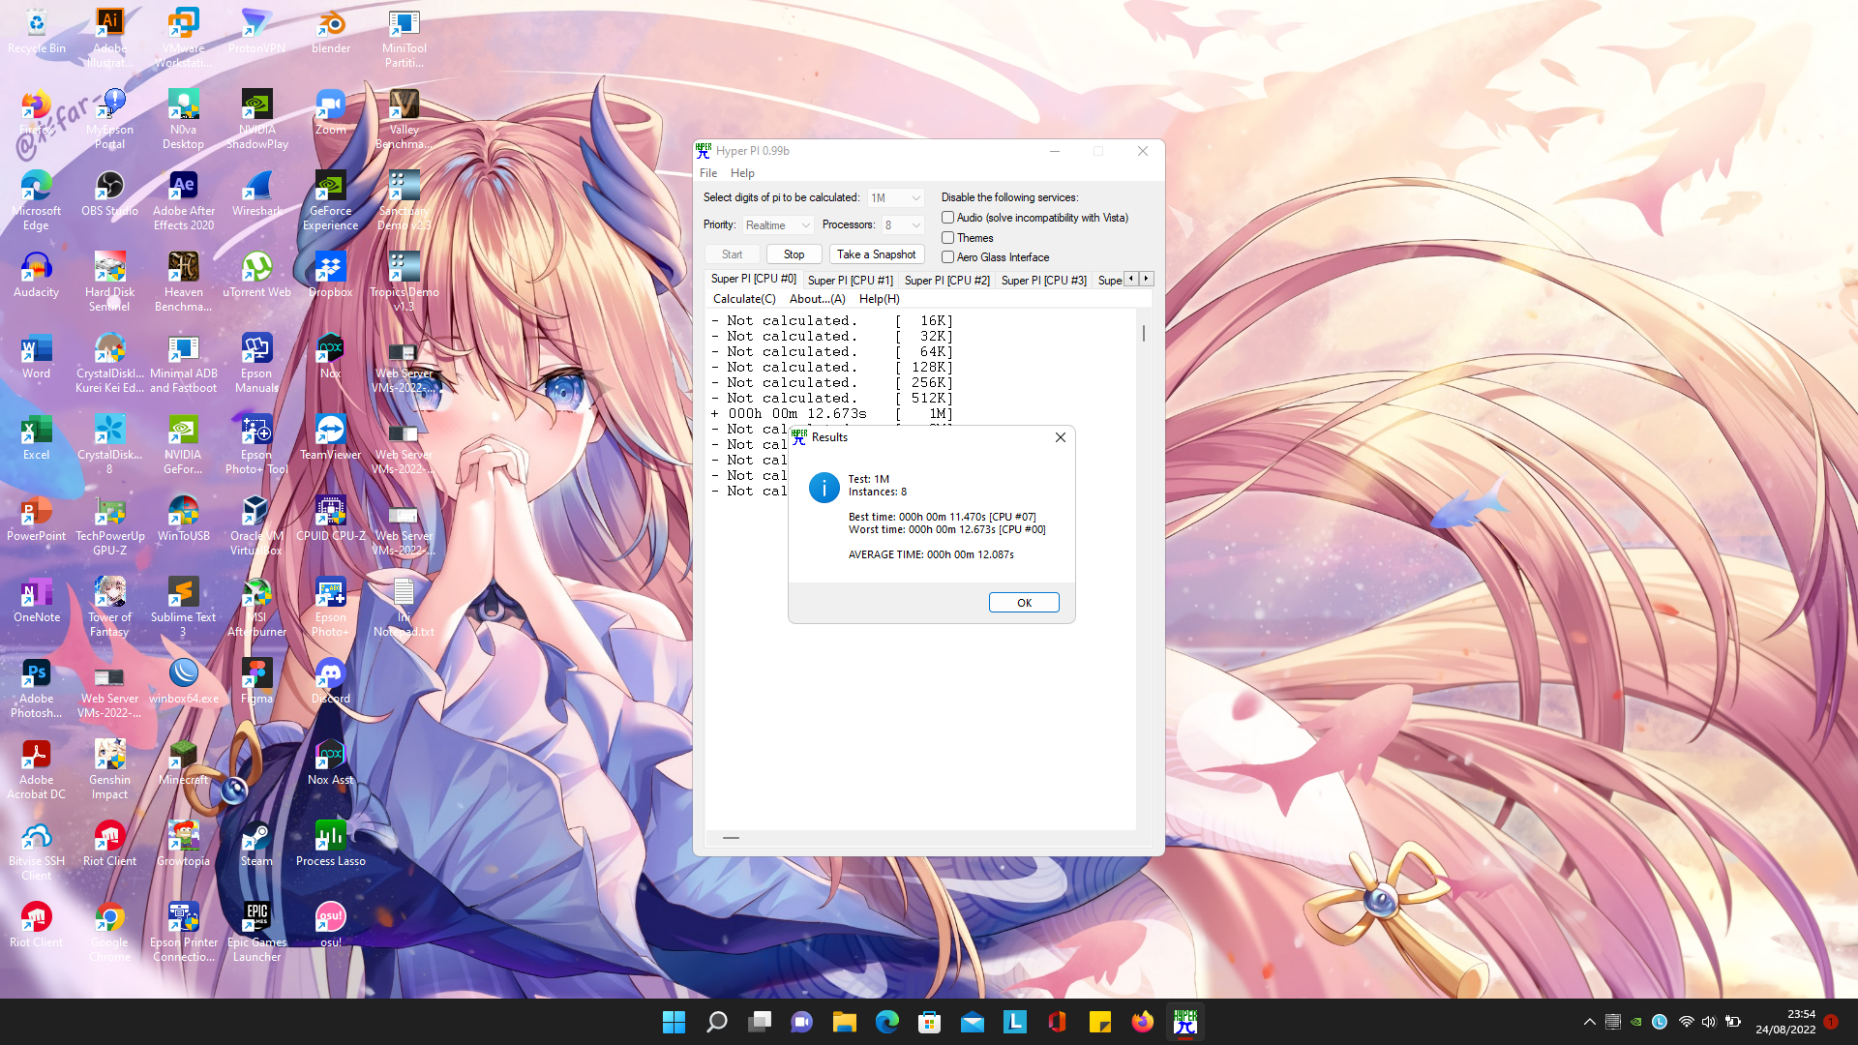The width and height of the screenshot is (1858, 1045).
Task: Launch Adobe Illustrator from desktop
Action: (x=109, y=38)
